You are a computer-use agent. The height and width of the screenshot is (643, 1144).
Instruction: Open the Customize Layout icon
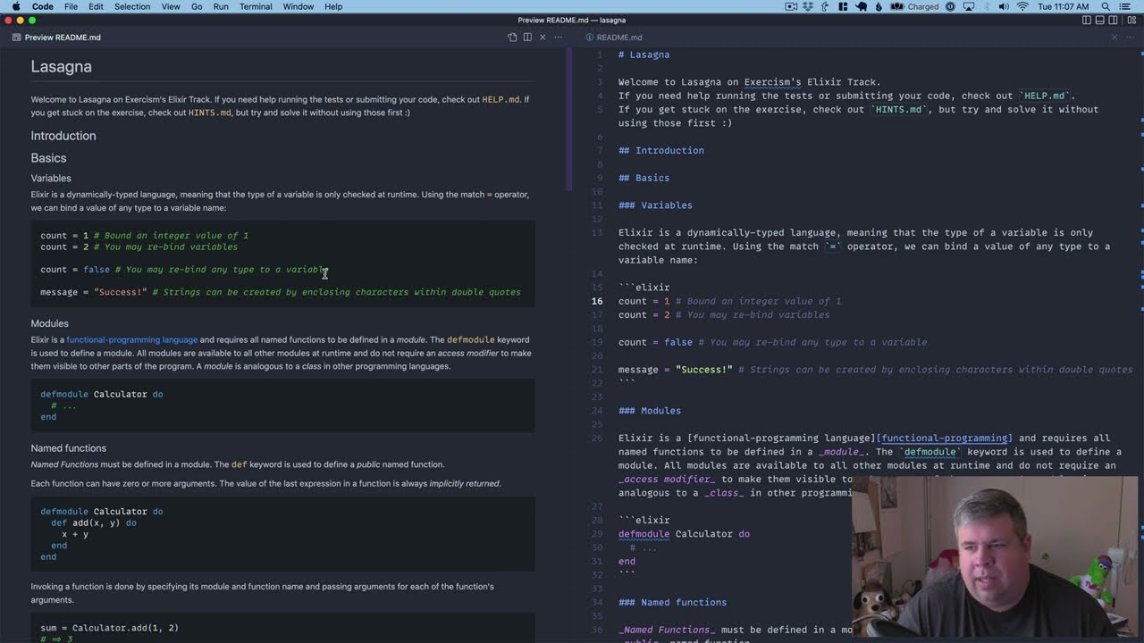point(1130,20)
